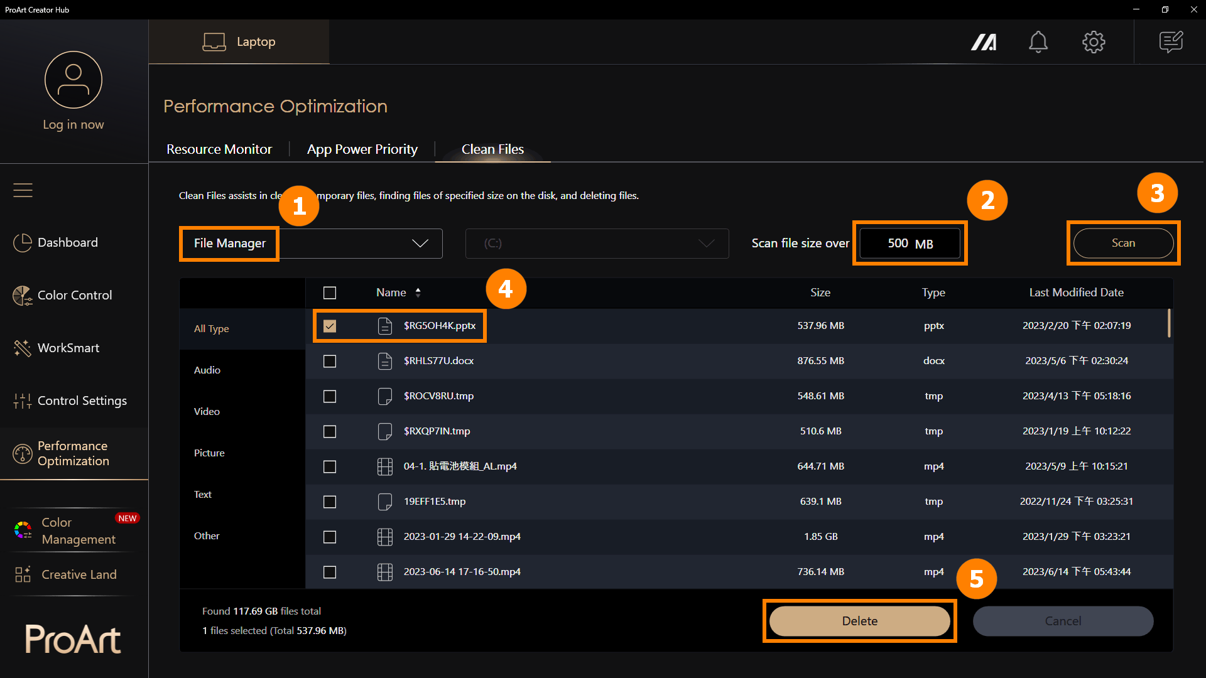Image resolution: width=1206 pixels, height=678 pixels.
Task: Filter files by Video type
Action: (242, 412)
